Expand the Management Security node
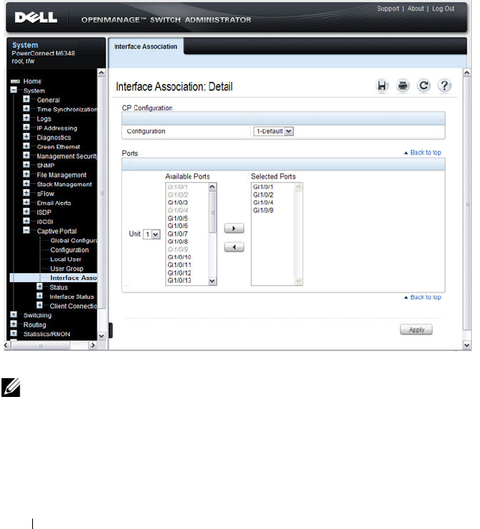The width and height of the screenshot is (480, 529). (26, 155)
